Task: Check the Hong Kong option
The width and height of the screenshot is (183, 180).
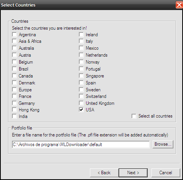Action: click(14, 110)
